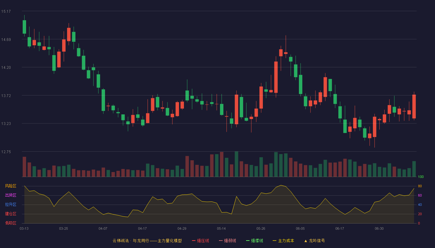The height and width of the screenshot is (248, 435).
Task: Click the green 100 indicator axis label
Action: coord(421,177)
